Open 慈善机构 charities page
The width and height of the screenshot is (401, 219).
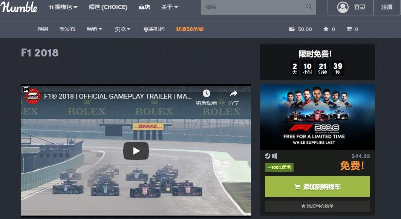[x=154, y=29]
